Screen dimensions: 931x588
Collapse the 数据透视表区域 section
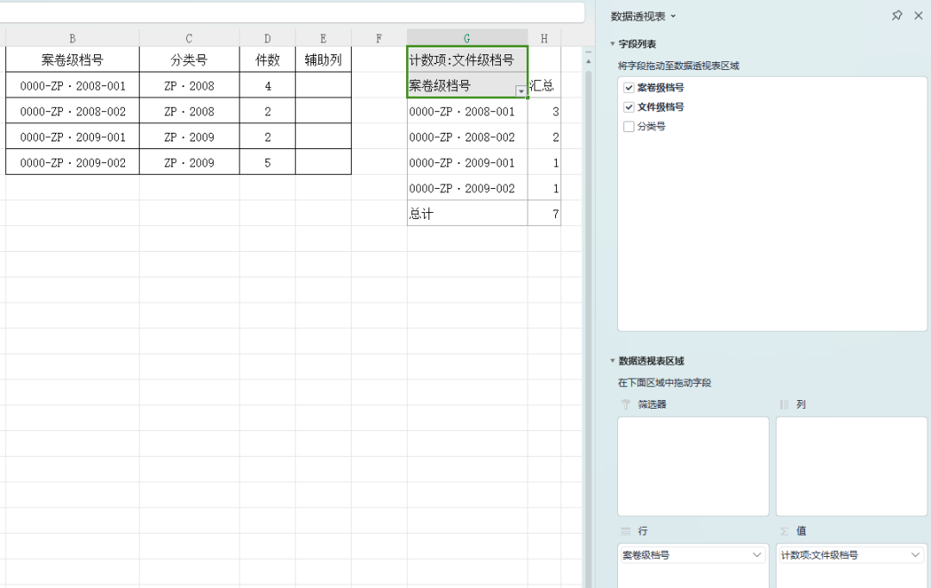tap(612, 360)
